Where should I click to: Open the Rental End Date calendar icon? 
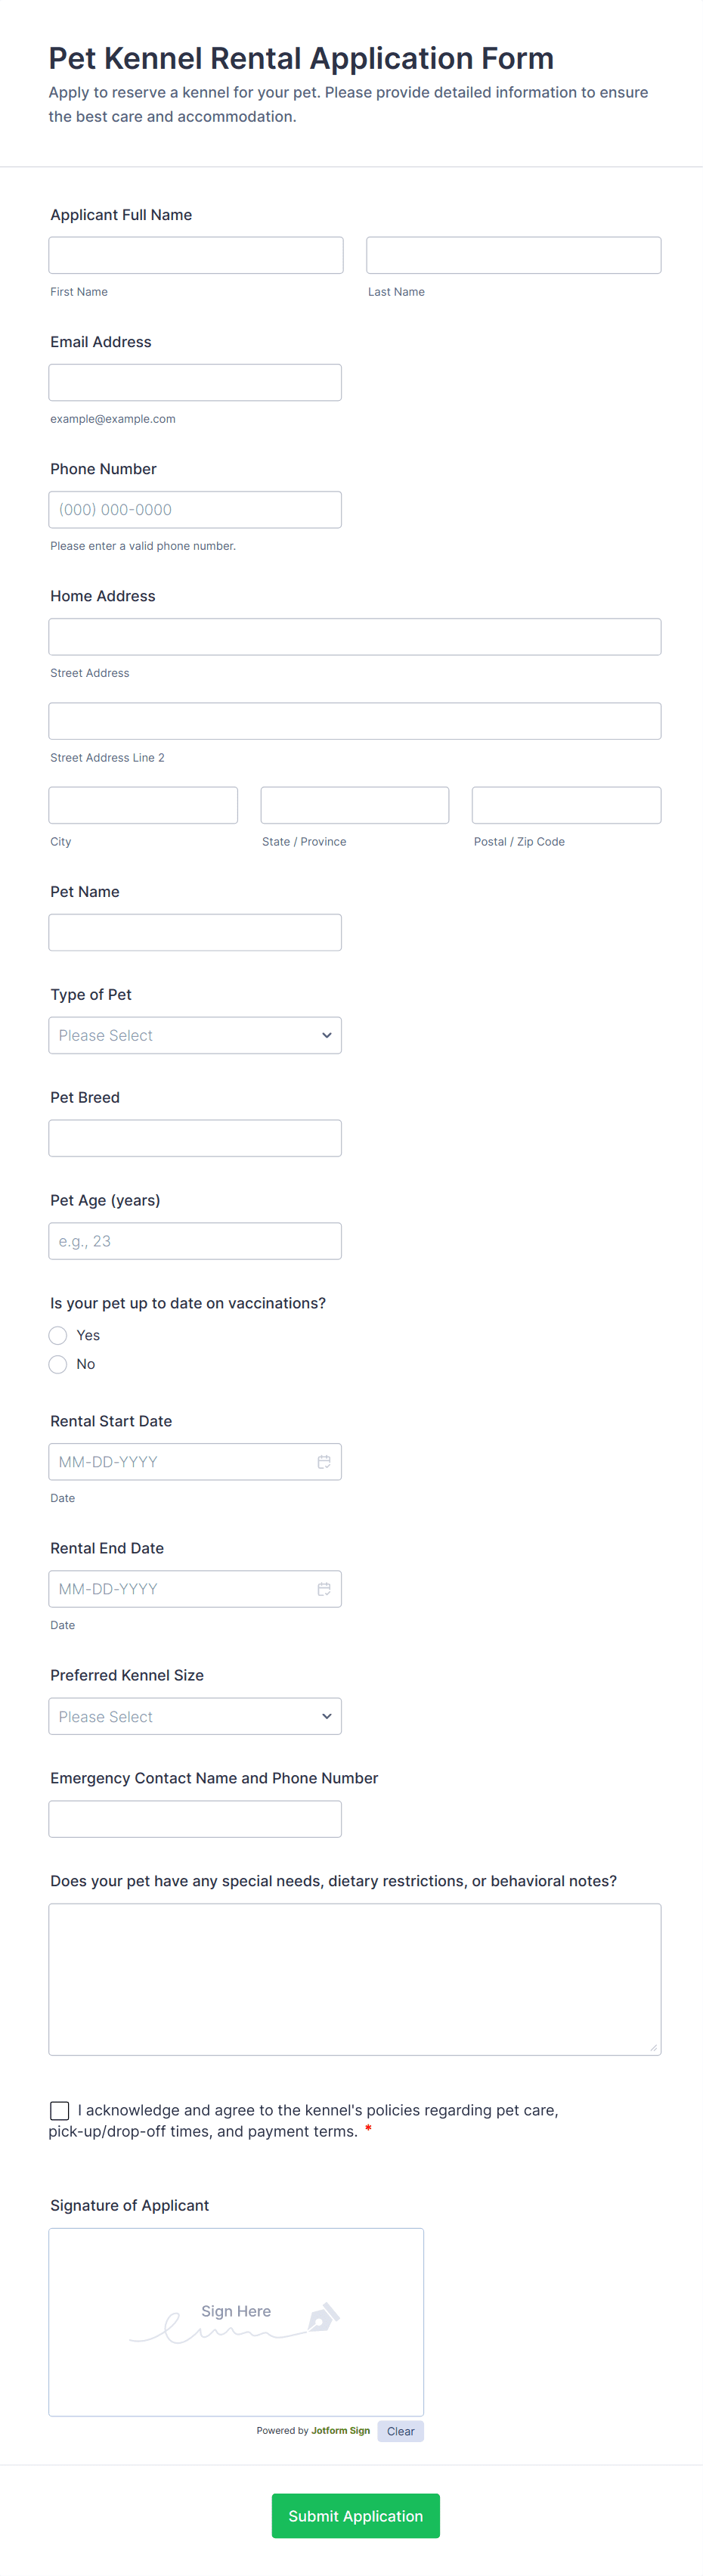coord(324,1588)
